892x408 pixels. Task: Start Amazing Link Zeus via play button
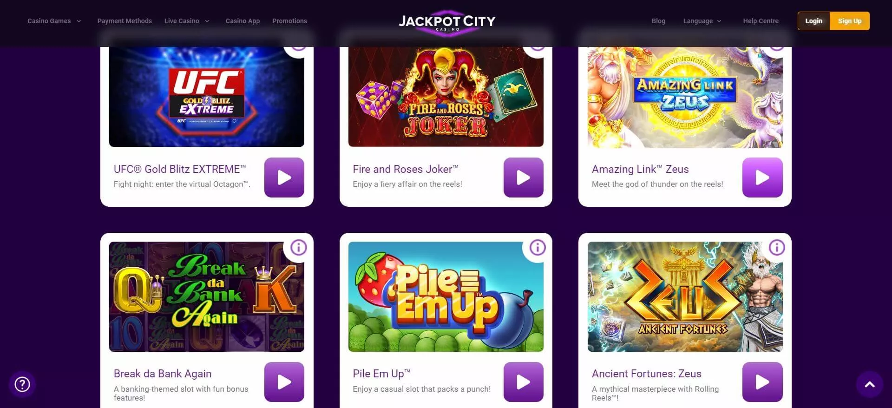point(762,178)
